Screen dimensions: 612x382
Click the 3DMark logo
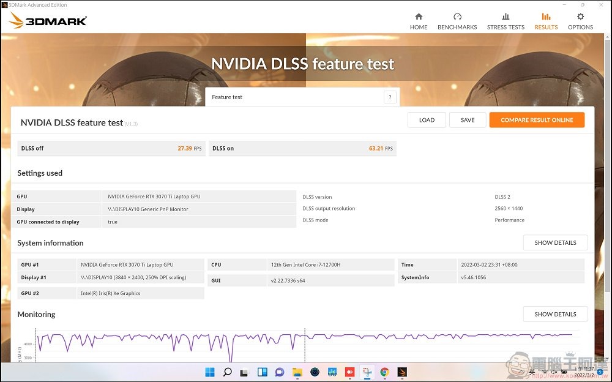[48, 20]
